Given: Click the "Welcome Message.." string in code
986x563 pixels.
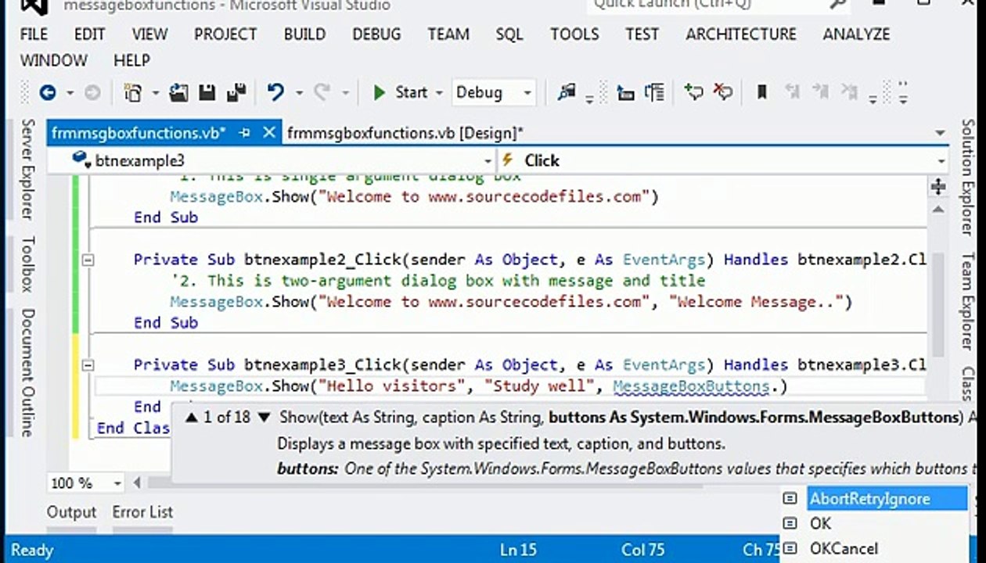Looking at the screenshot, I should (x=756, y=302).
